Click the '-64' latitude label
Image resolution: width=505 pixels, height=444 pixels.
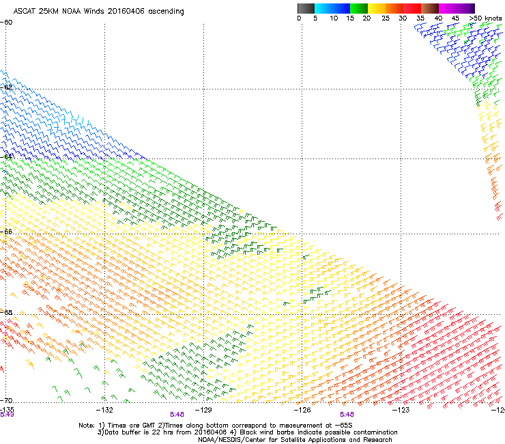(x=6, y=156)
